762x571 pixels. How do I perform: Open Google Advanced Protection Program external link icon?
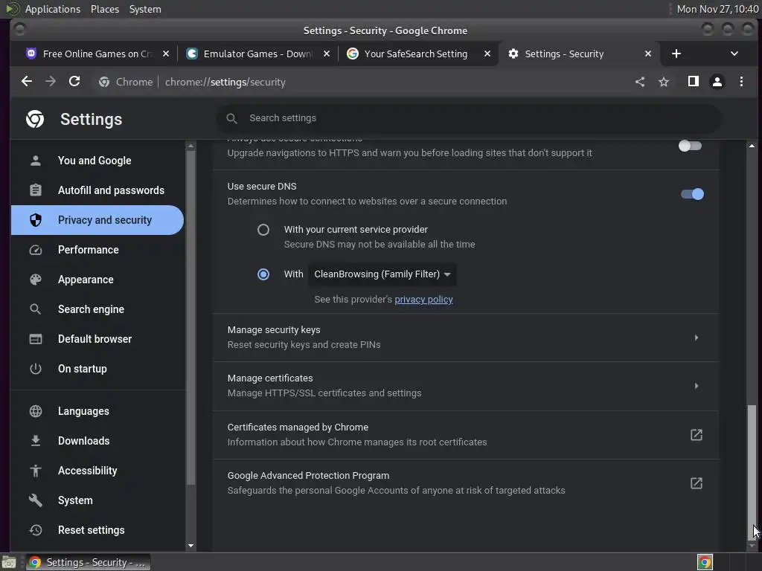pos(696,483)
